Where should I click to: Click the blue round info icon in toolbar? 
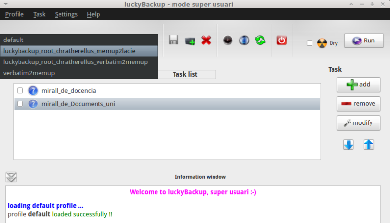coord(244,41)
